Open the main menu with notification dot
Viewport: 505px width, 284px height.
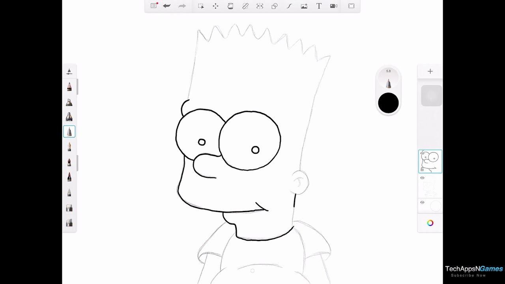click(x=153, y=6)
